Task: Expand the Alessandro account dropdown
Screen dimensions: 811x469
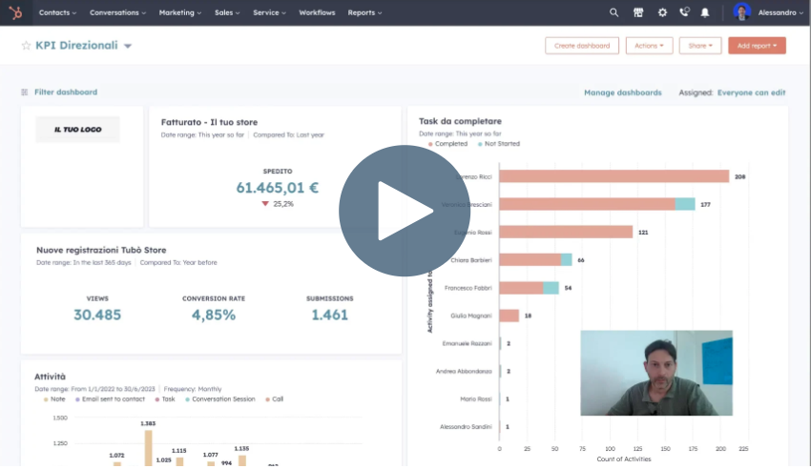Action: 780,12
